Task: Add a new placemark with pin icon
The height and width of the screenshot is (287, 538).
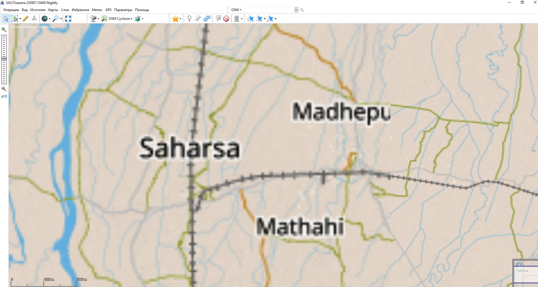Action: [189, 19]
